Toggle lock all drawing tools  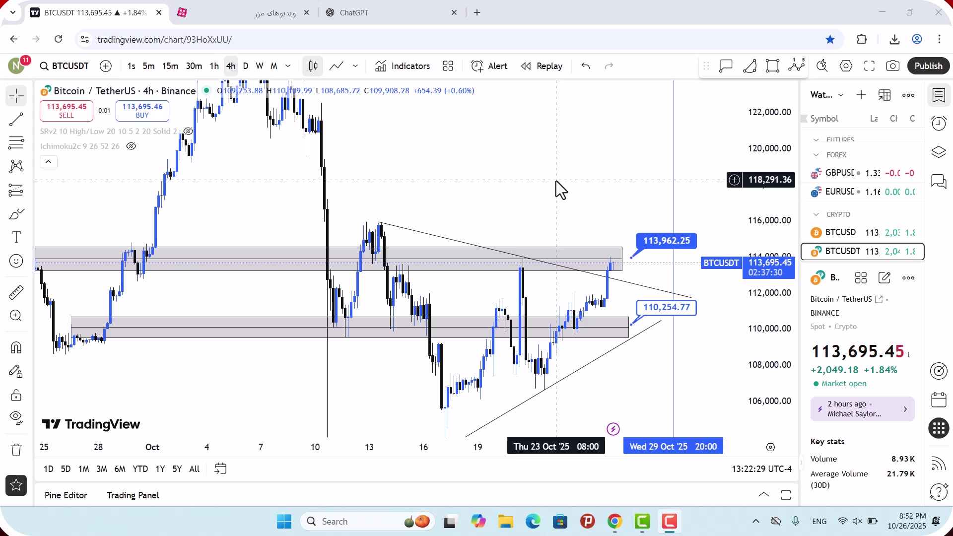click(x=16, y=395)
